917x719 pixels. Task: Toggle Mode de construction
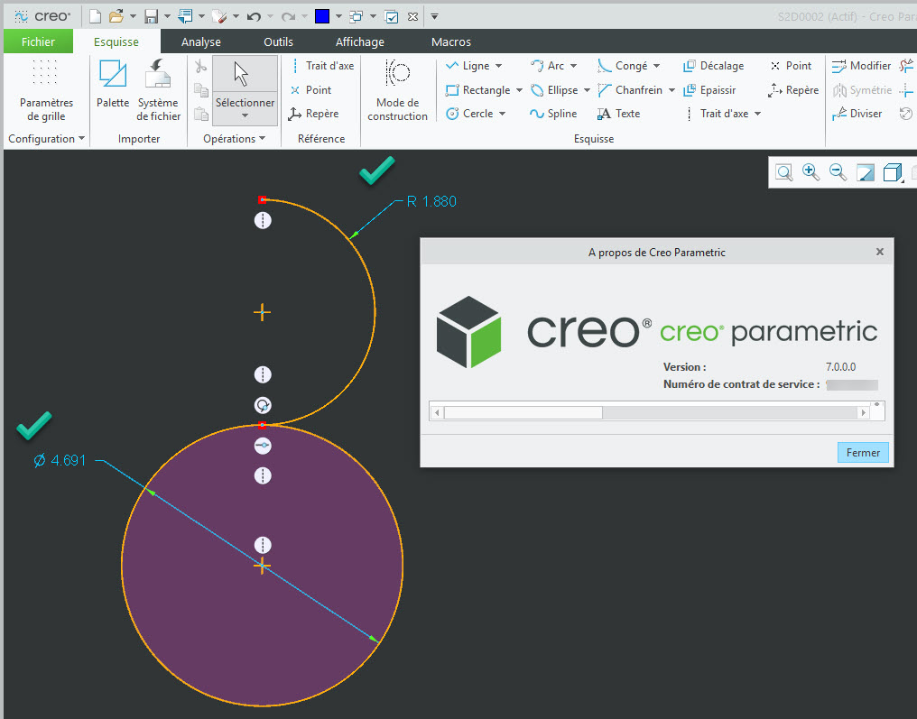pyautogui.click(x=397, y=88)
